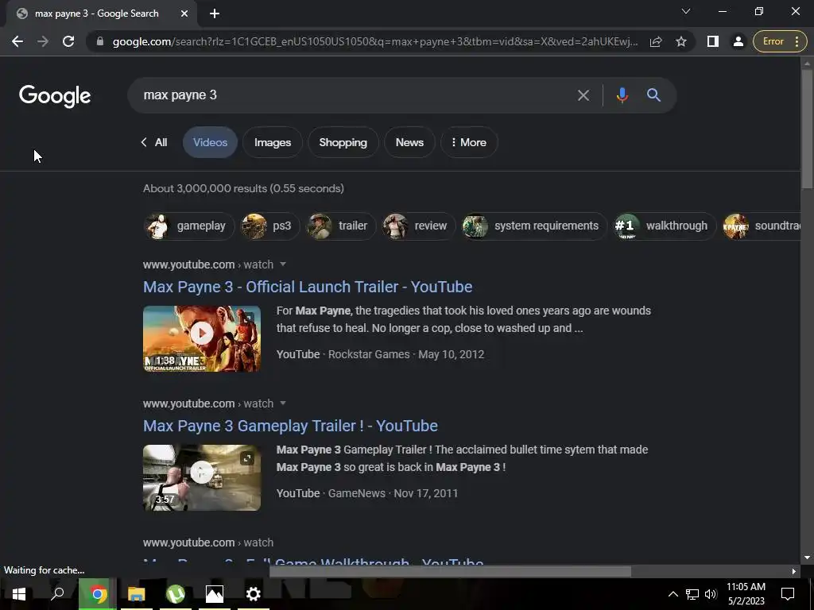The width and height of the screenshot is (814, 610).
Task: Click horizontal scrollbar right arrow
Action: (794, 571)
